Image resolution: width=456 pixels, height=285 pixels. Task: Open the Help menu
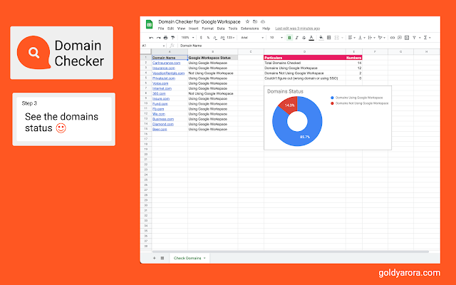click(266, 28)
